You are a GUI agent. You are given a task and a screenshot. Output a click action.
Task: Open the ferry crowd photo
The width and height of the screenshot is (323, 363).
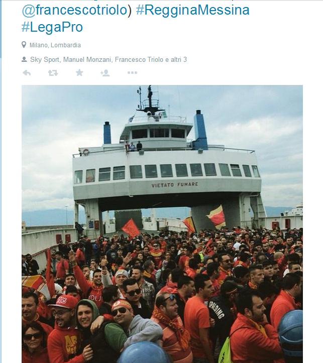coord(162,224)
